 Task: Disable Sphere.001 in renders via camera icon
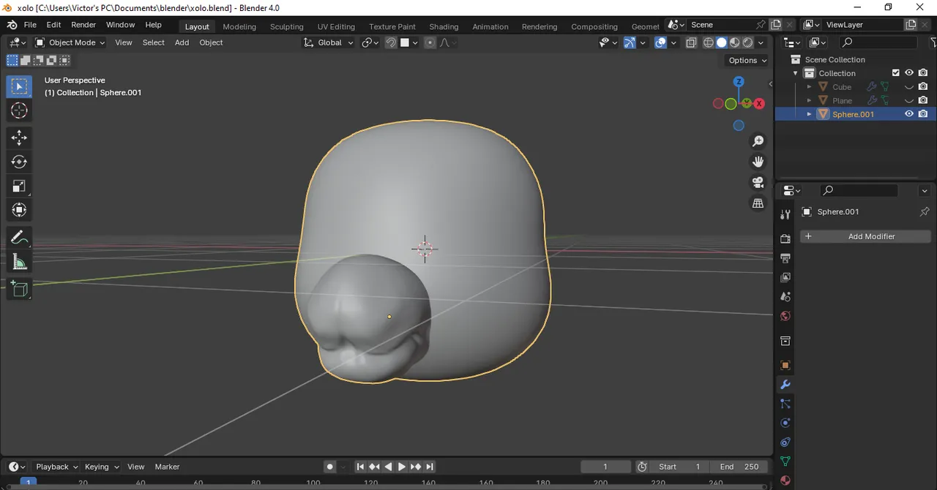[923, 114]
